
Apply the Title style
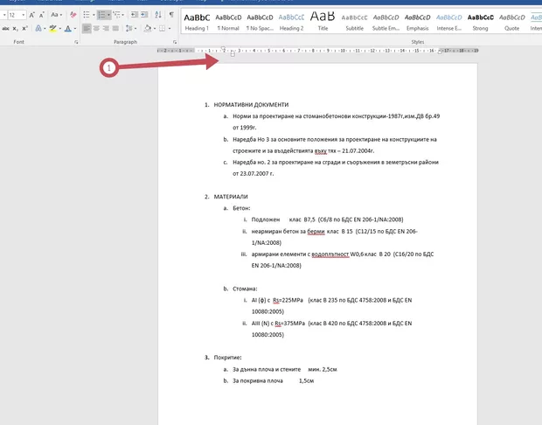coord(323,20)
